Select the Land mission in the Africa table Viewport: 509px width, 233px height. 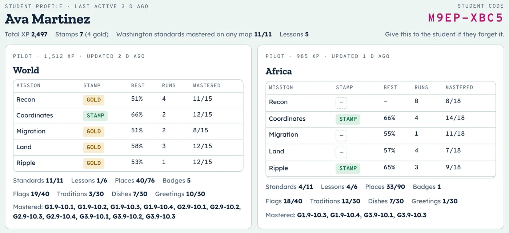tap(277, 151)
